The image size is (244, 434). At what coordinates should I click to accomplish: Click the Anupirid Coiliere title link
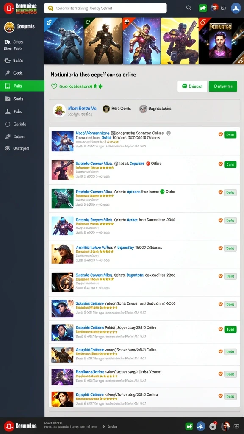[x=90, y=350]
